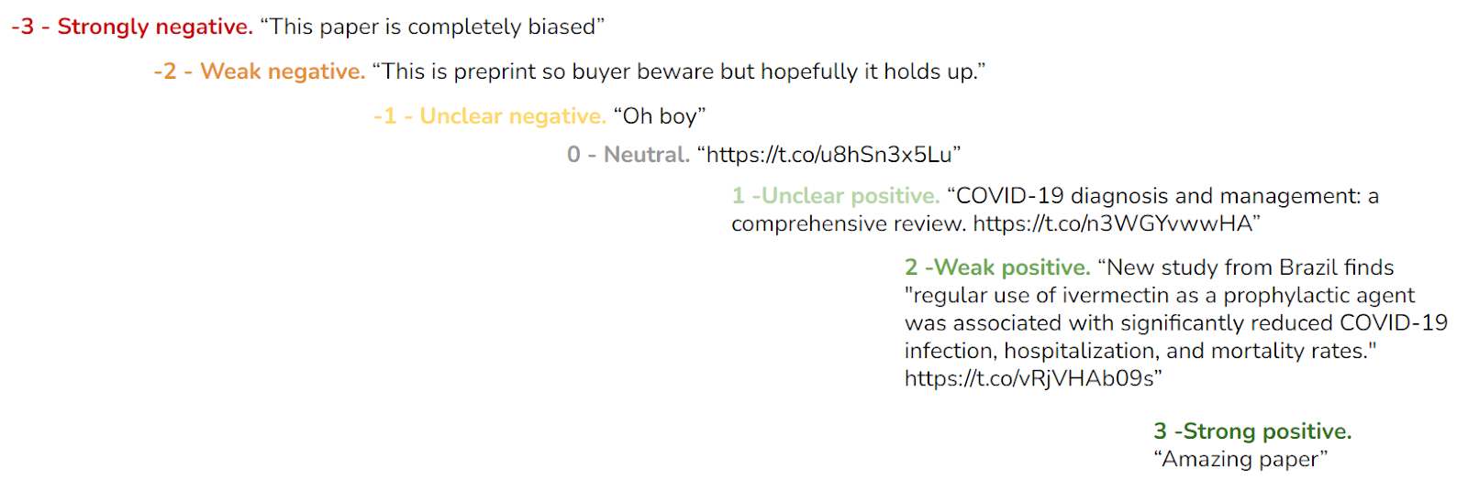This screenshot has height=479, width=1468.
Task: Click "infection, hospitalization, and mortality rates" line
Action: point(1140,351)
